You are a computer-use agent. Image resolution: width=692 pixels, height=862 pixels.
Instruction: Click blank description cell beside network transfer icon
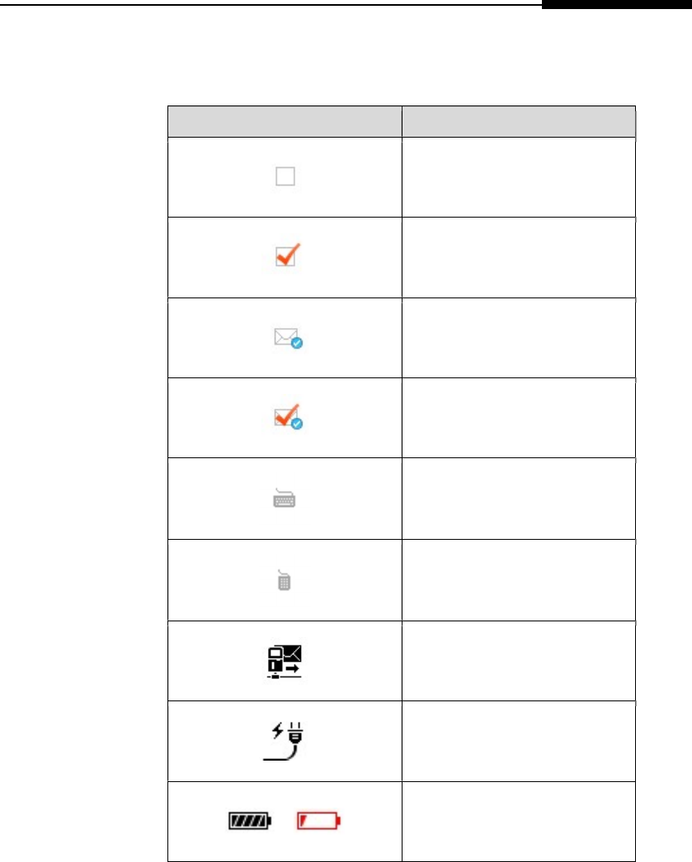coord(519,661)
